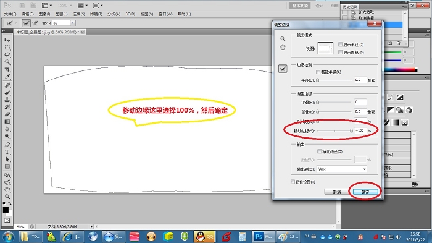
Task: Select the Move tool
Action: tap(7, 40)
